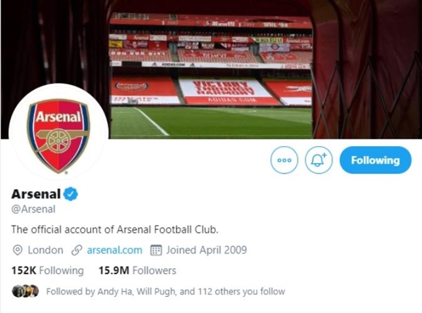This screenshot has width=422, height=313.
Task: Select the Arsenal display name
Action: point(36,194)
